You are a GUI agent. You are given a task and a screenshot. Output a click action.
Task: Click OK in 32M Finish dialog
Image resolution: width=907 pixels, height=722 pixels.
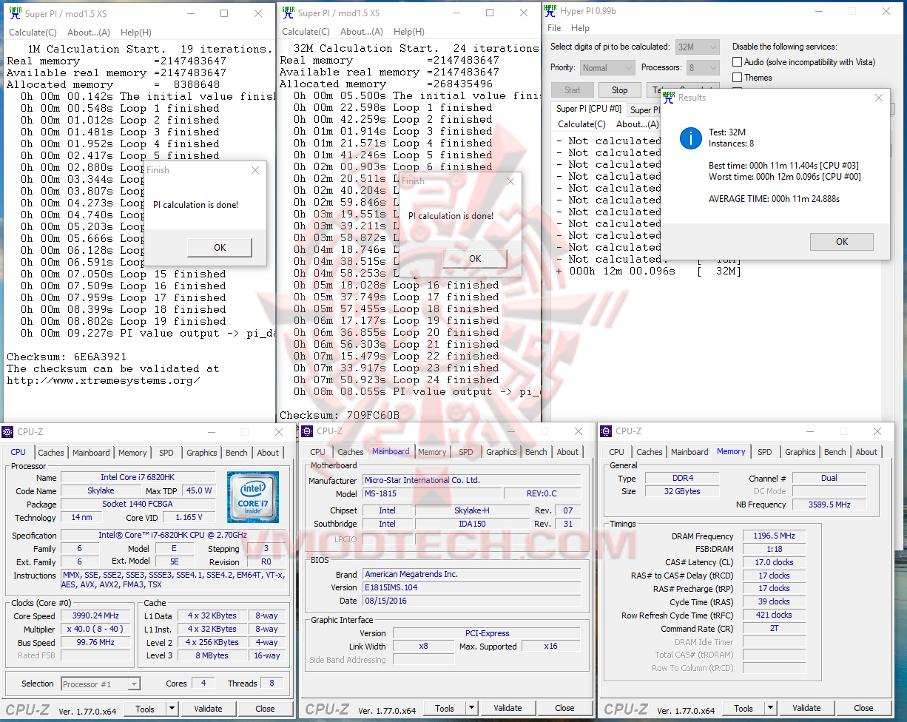475,258
